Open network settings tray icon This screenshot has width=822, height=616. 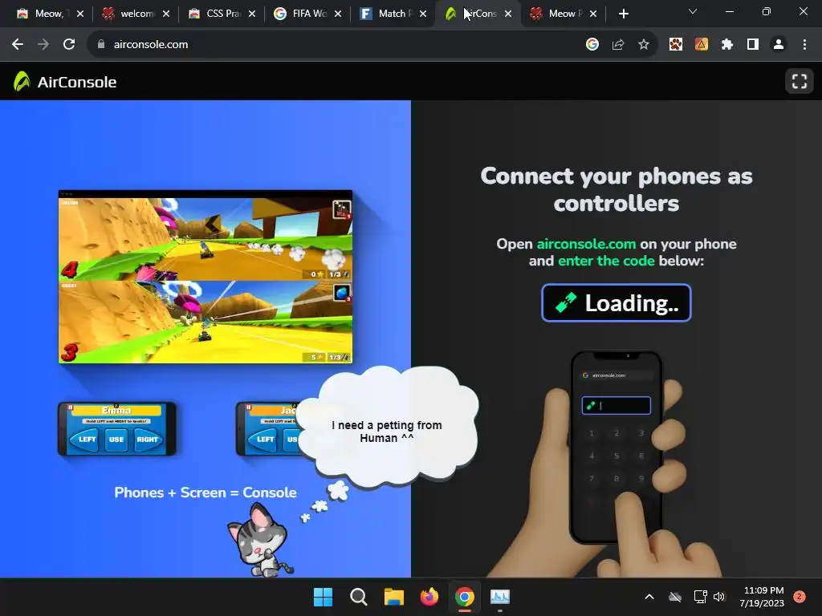coord(700,597)
